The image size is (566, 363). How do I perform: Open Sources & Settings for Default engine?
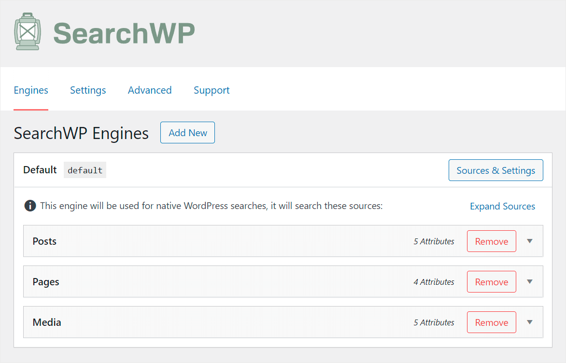[495, 170]
